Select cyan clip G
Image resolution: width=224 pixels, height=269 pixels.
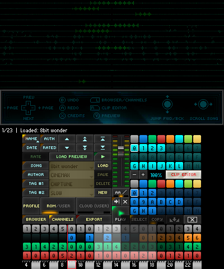tap(134, 166)
